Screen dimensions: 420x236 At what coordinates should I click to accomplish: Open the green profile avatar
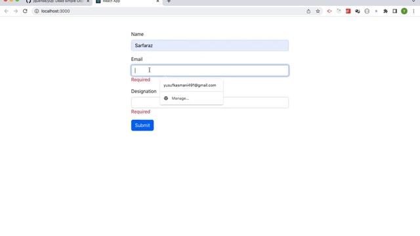404,11
